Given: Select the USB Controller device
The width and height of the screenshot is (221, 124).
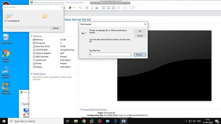Looking at the screenshot, I should pos(54,56).
